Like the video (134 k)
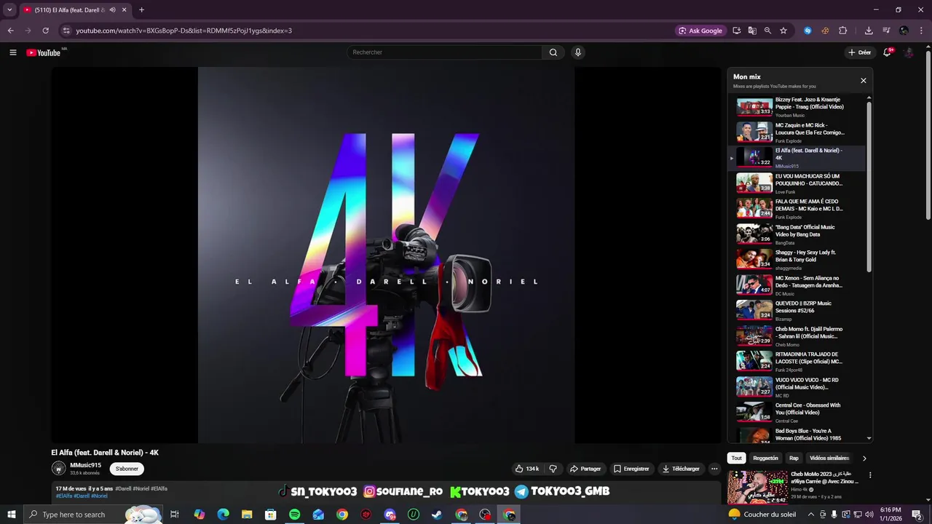This screenshot has width=932, height=524. 527,469
